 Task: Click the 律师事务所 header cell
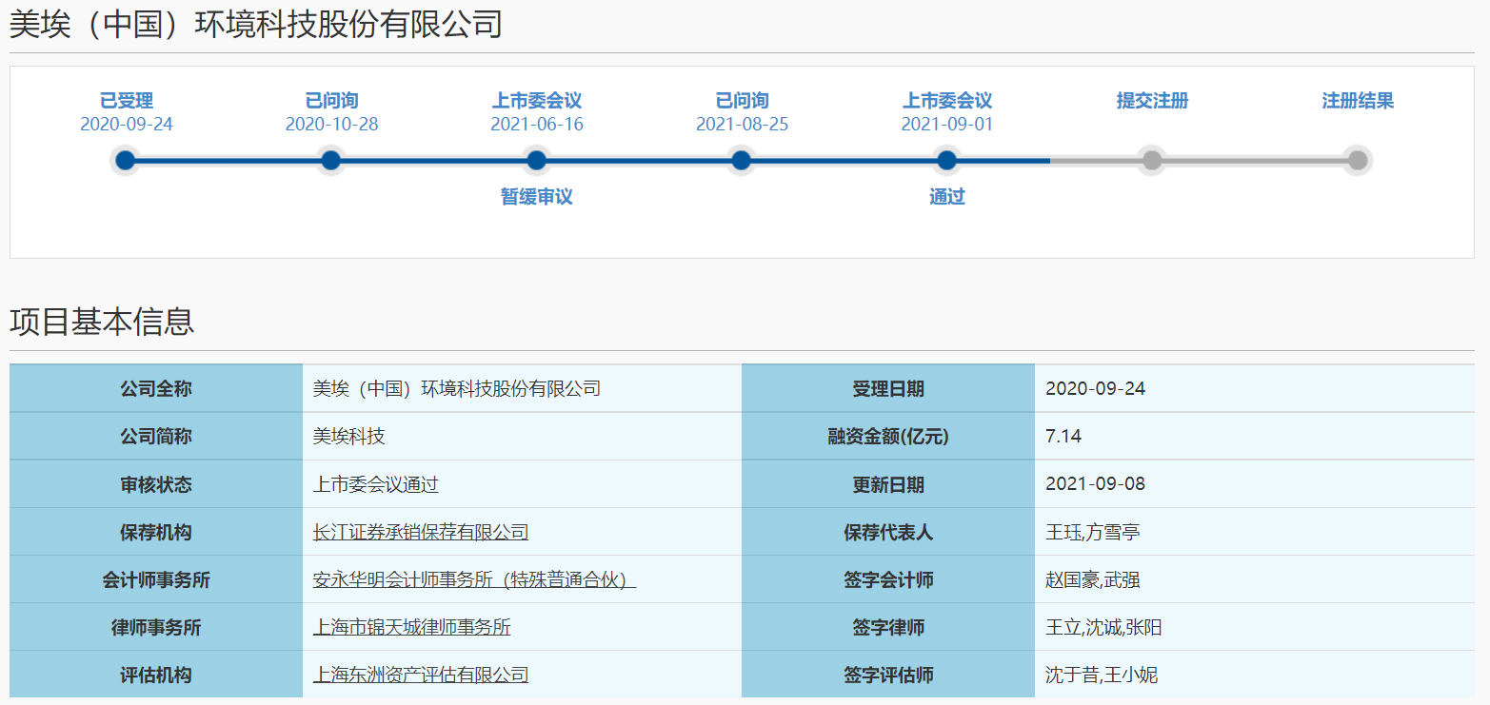coord(156,627)
